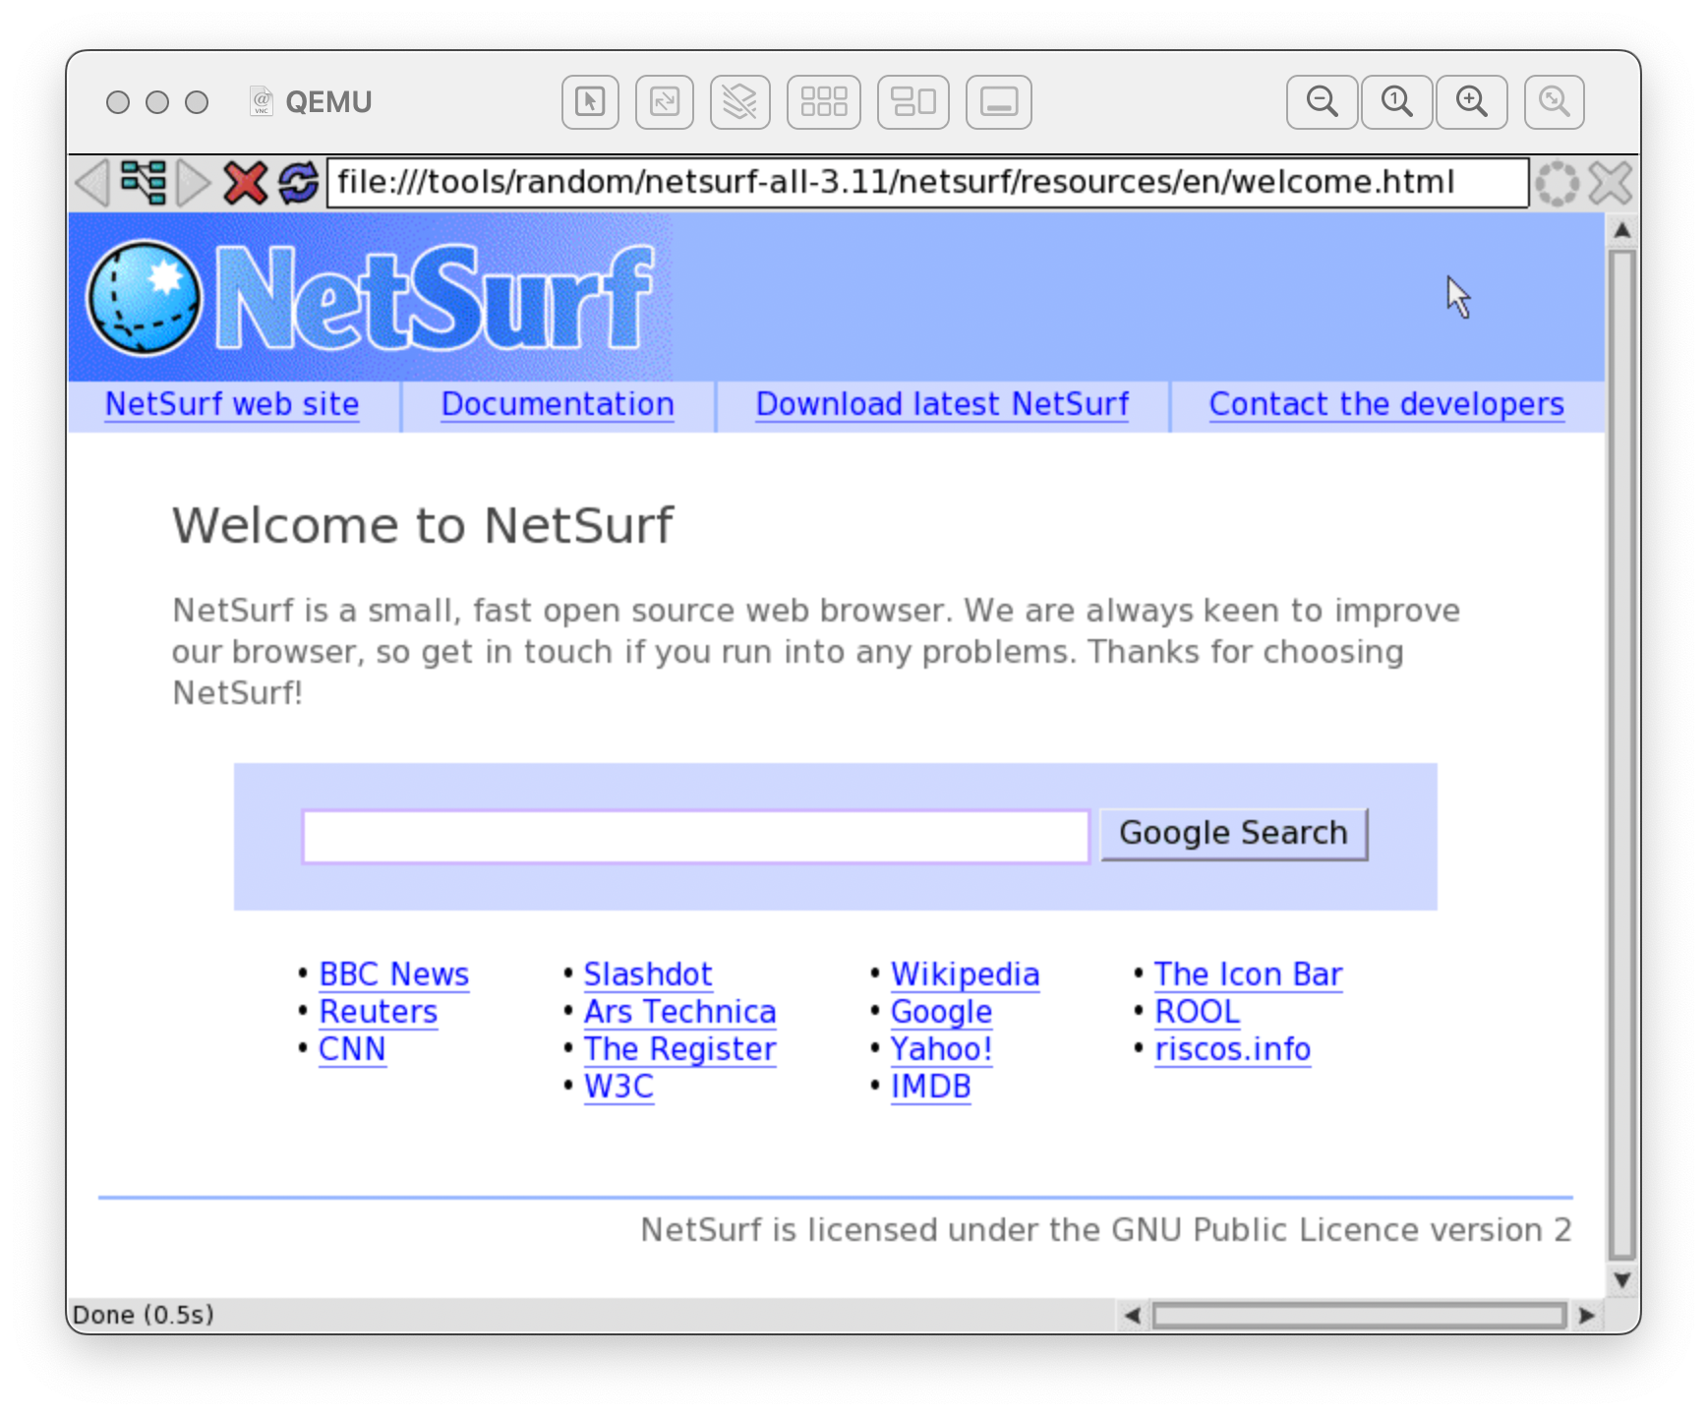
Task: Click the zoom in magnifier icon
Action: coord(1471,102)
